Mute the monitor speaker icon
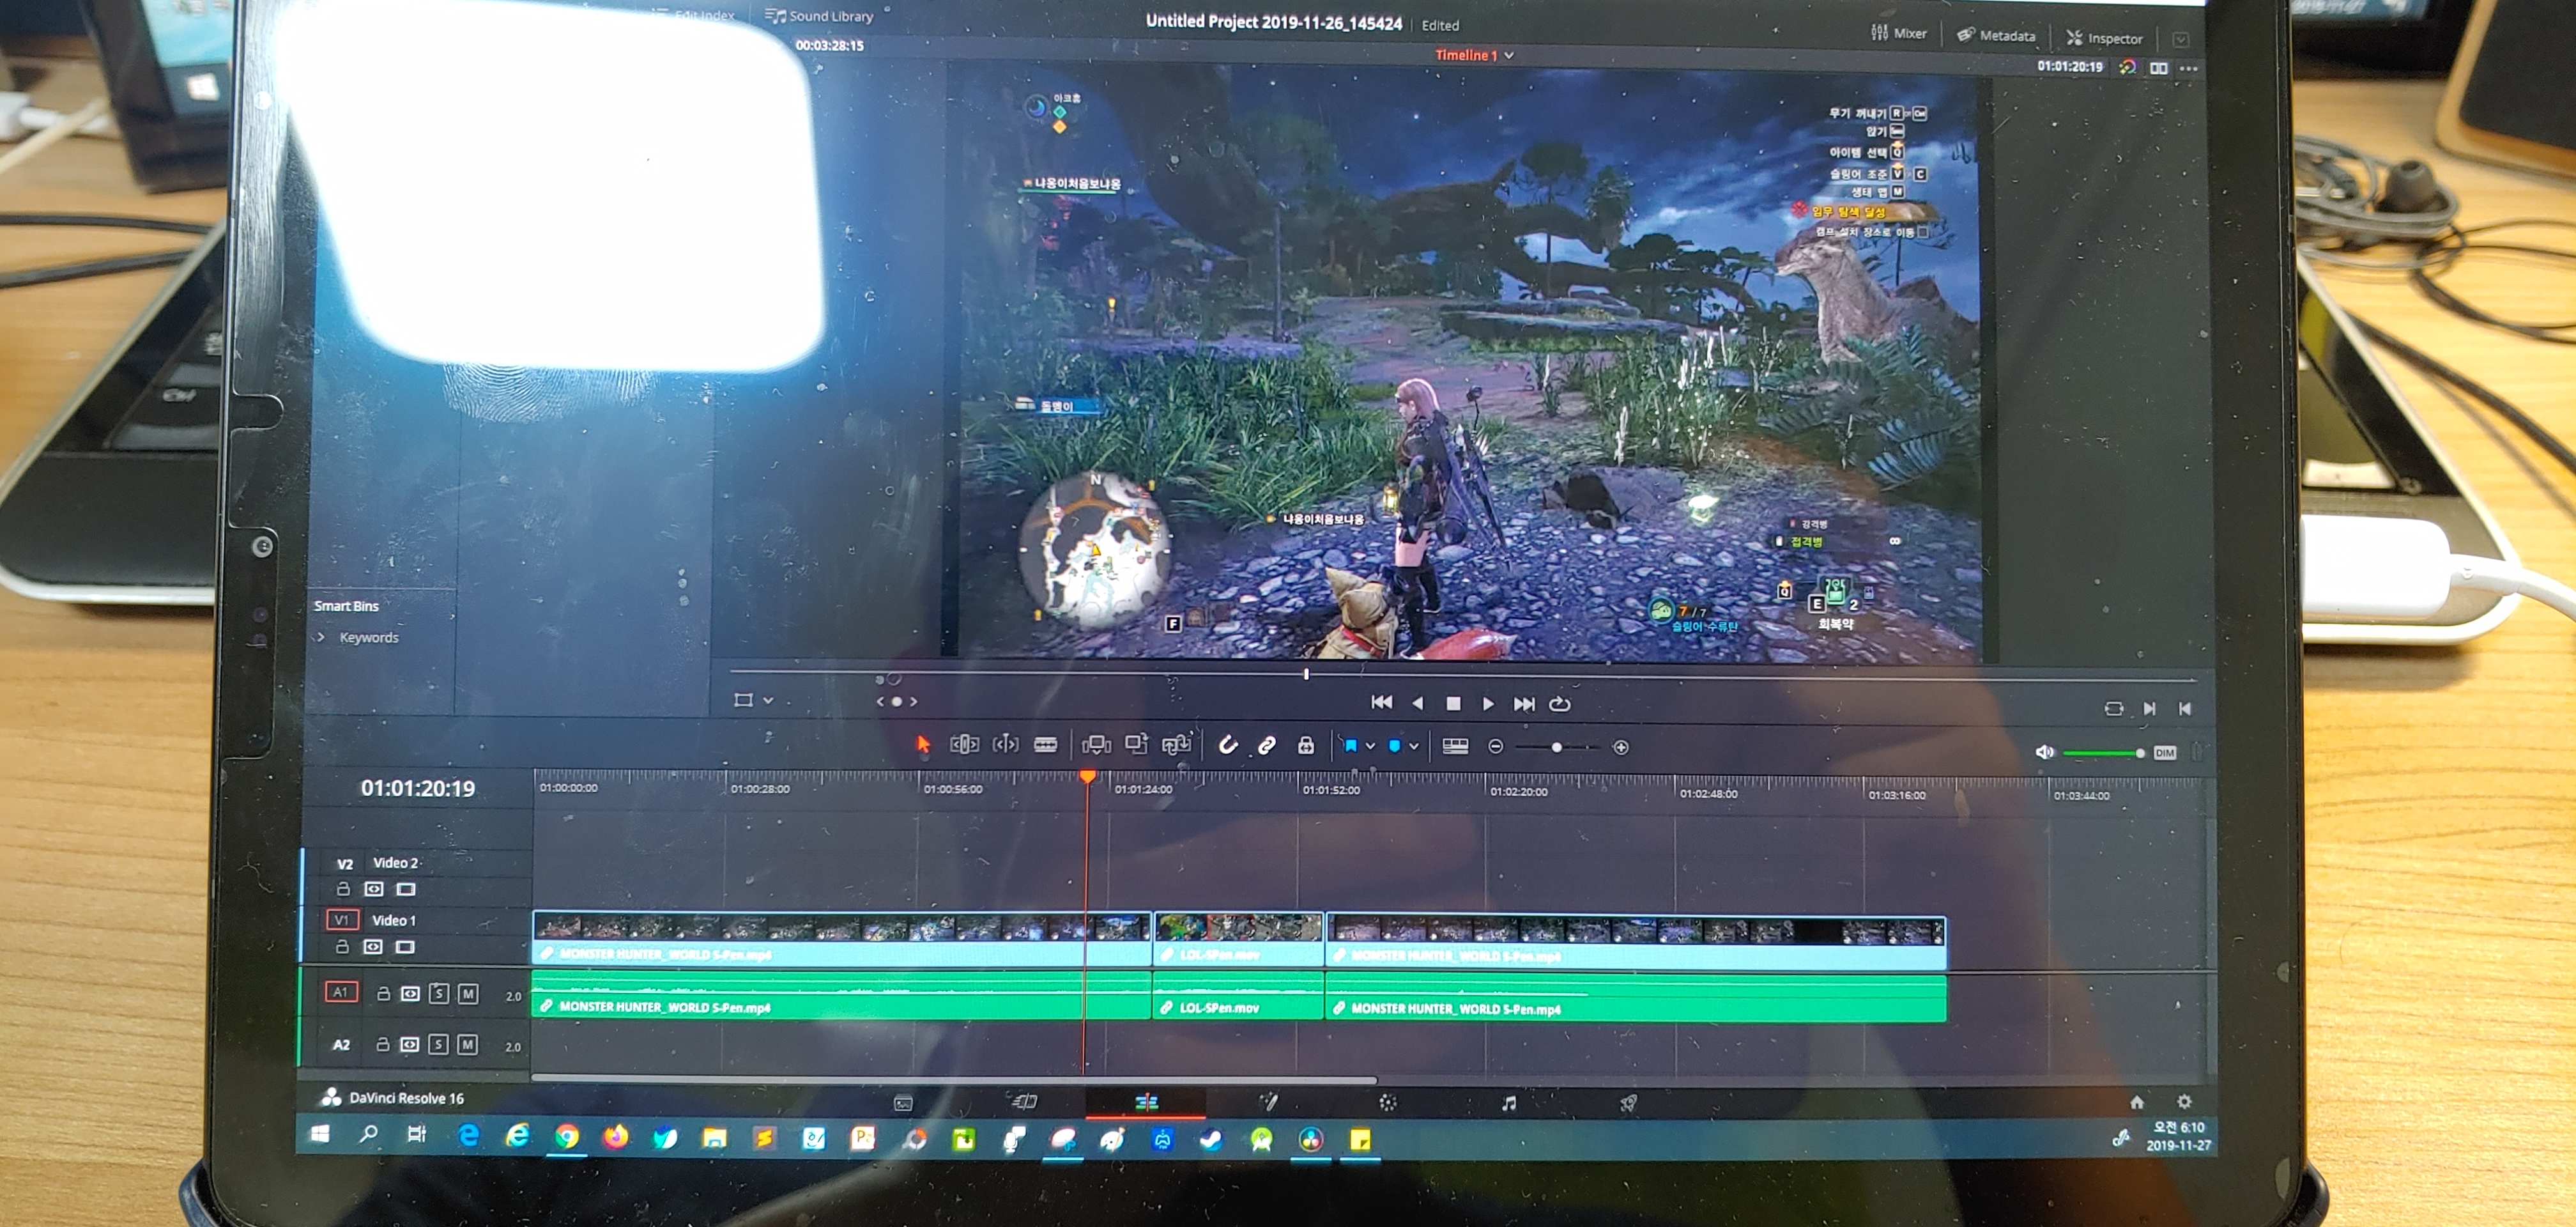 (x=2044, y=752)
